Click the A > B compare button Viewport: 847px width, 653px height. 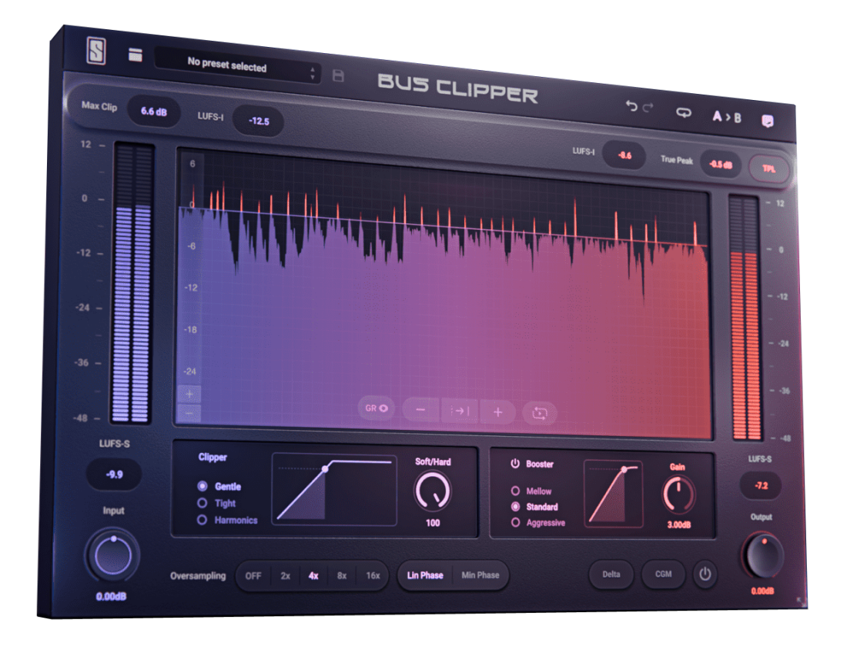tap(726, 117)
